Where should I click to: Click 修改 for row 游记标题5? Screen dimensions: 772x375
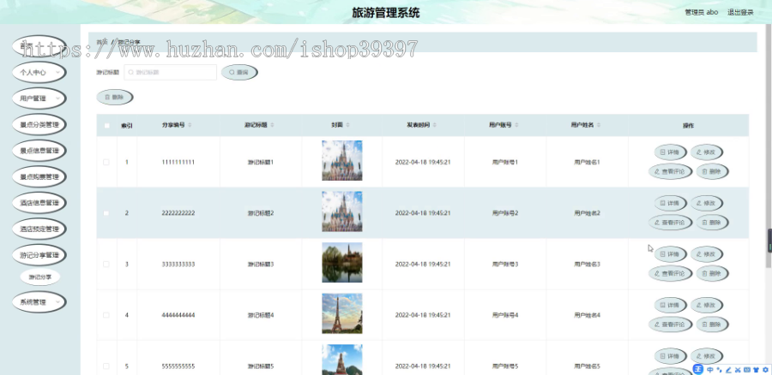(x=707, y=356)
